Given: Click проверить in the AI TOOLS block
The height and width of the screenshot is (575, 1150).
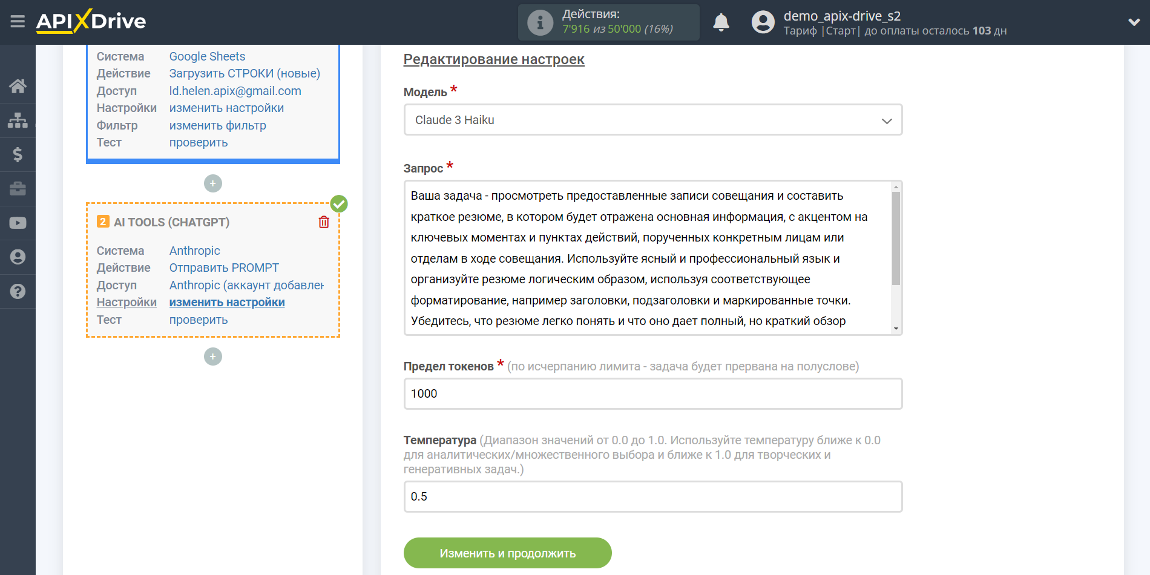Looking at the screenshot, I should click(x=199, y=320).
